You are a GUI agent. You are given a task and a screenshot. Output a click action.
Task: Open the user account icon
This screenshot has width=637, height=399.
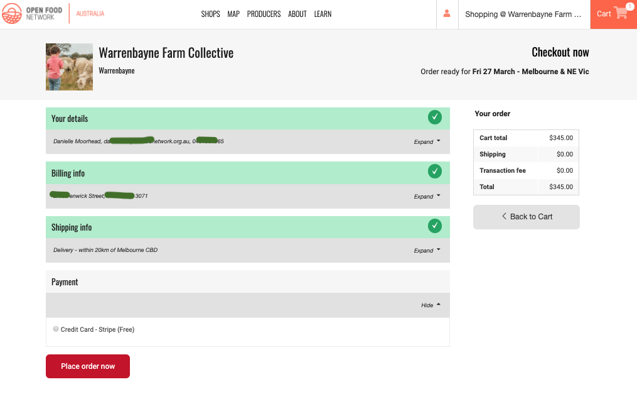447,14
